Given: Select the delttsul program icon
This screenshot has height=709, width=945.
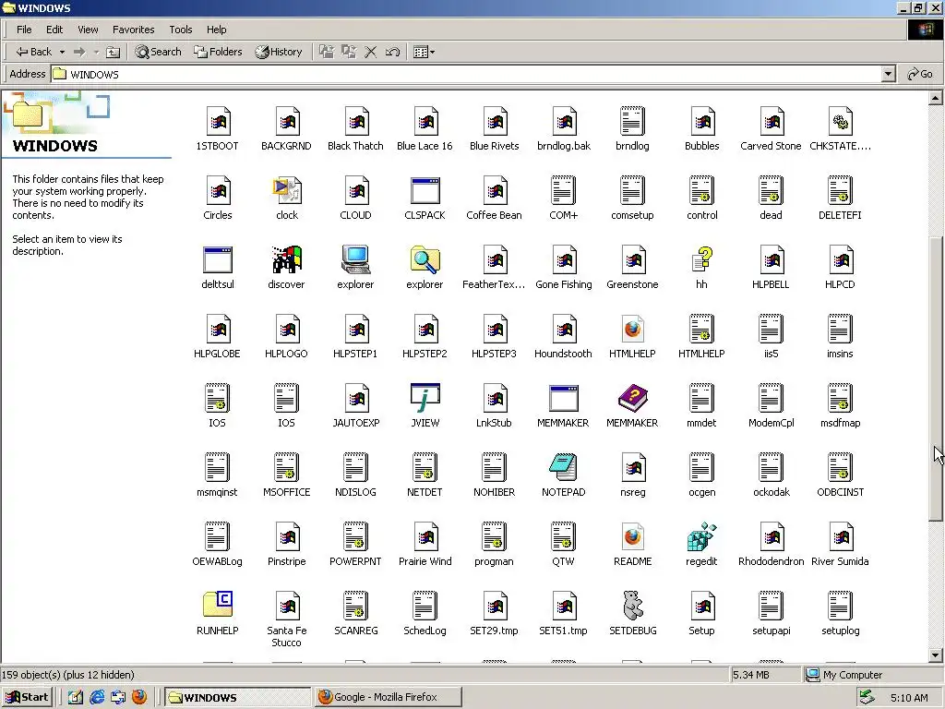Looking at the screenshot, I should click(x=218, y=259).
